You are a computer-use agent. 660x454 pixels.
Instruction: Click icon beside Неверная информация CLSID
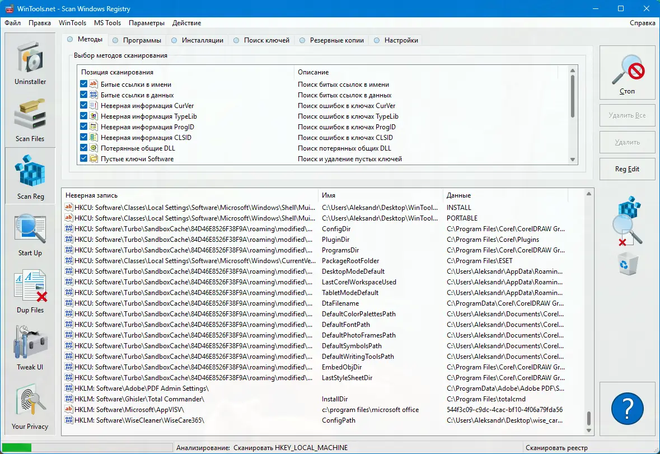(x=93, y=137)
